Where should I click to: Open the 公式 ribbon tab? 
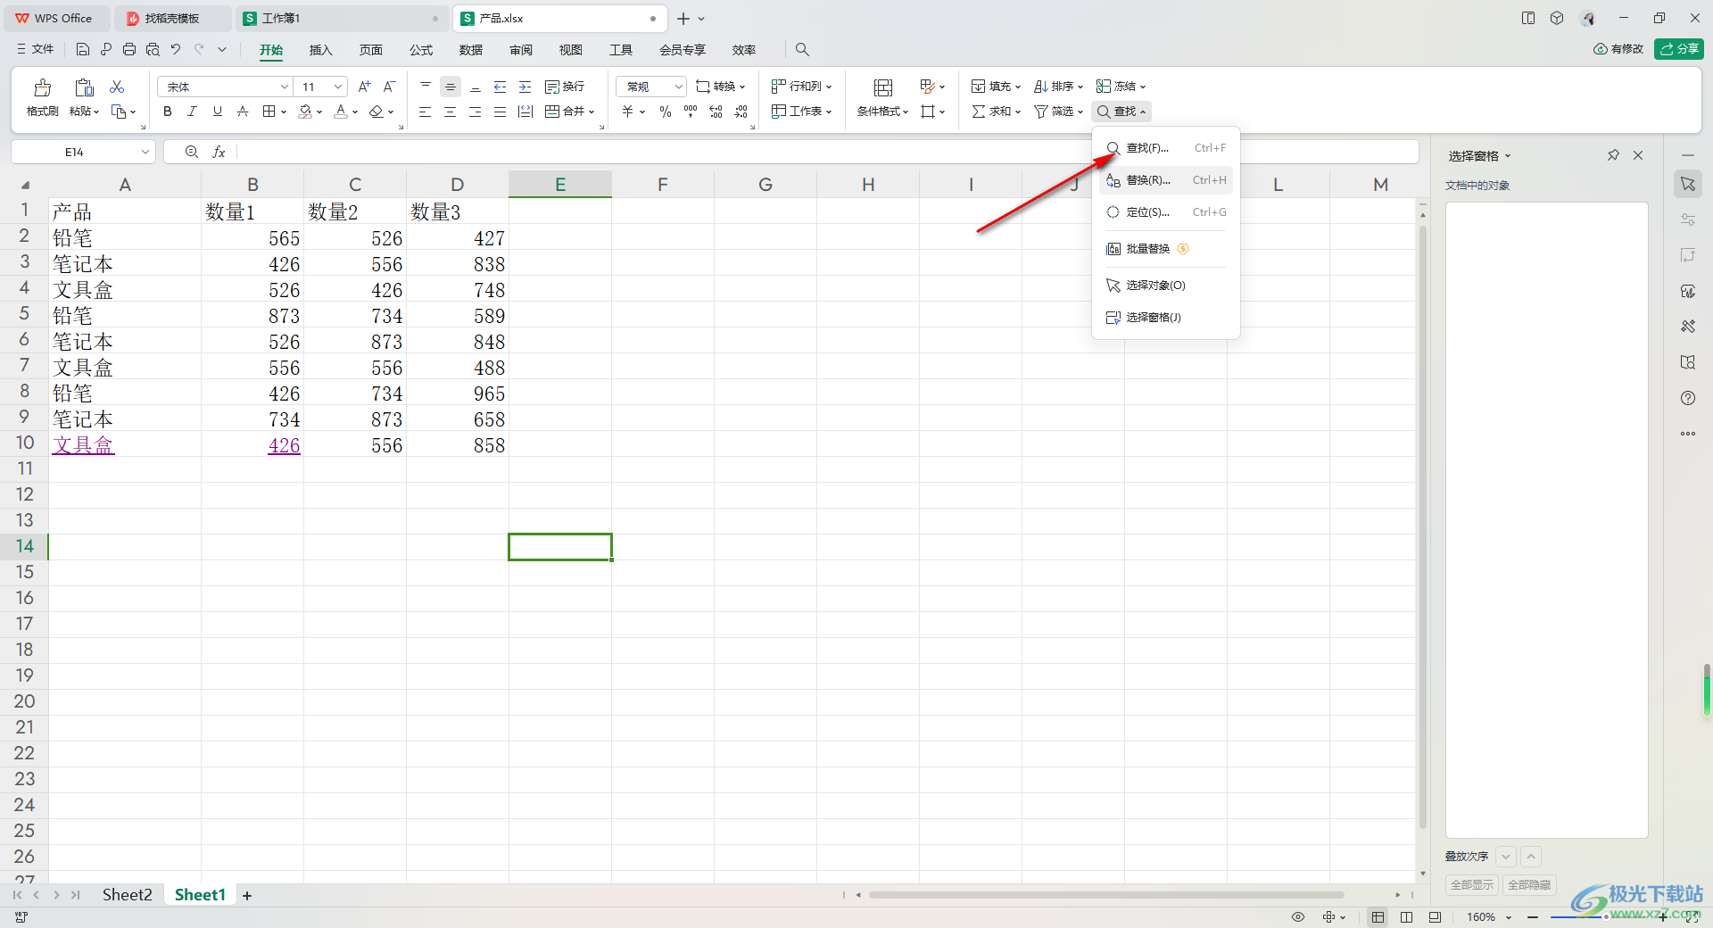(x=421, y=50)
